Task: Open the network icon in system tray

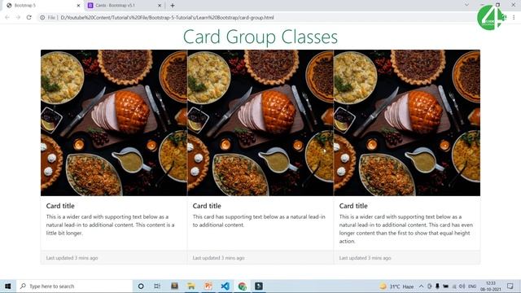Action: coord(453,286)
